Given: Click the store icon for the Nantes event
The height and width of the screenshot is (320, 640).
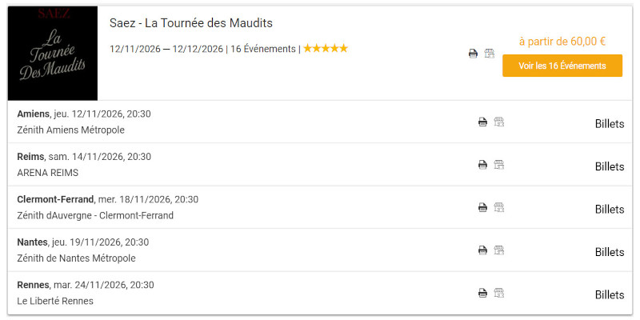Looking at the screenshot, I should [x=499, y=250].
